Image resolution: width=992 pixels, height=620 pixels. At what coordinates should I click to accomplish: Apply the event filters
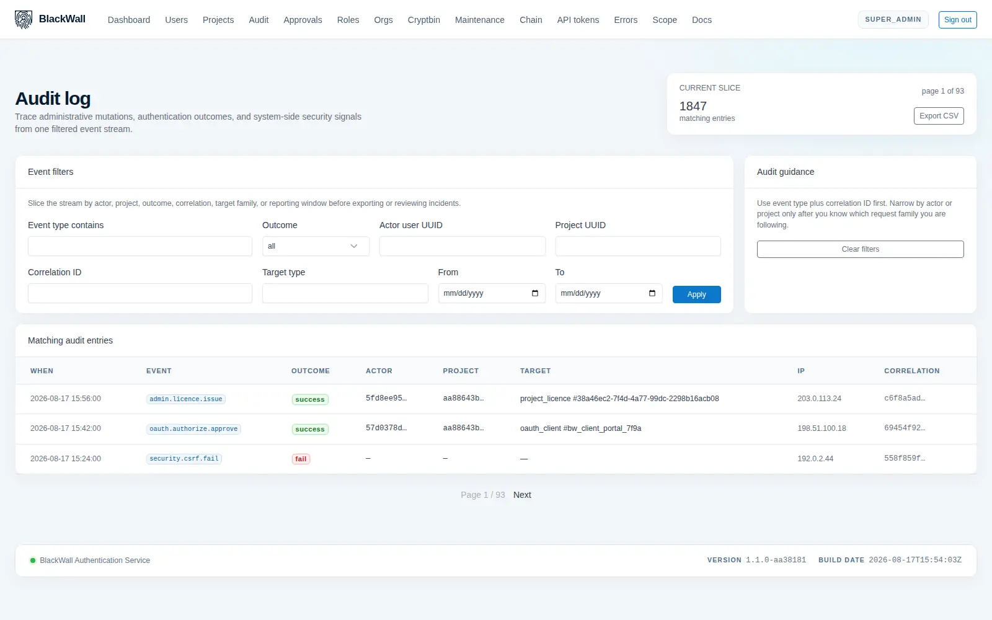(x=696, y=294)
